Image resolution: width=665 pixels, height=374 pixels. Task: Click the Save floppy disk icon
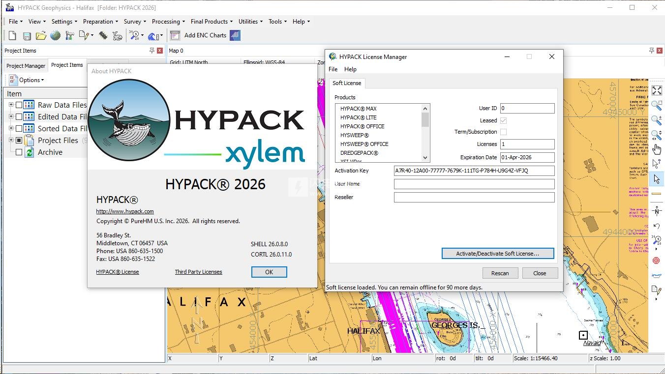27,35
